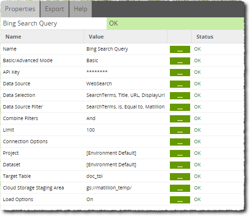Click the Status column header
This screenshot has height=216, width=250.
(205, 37)
